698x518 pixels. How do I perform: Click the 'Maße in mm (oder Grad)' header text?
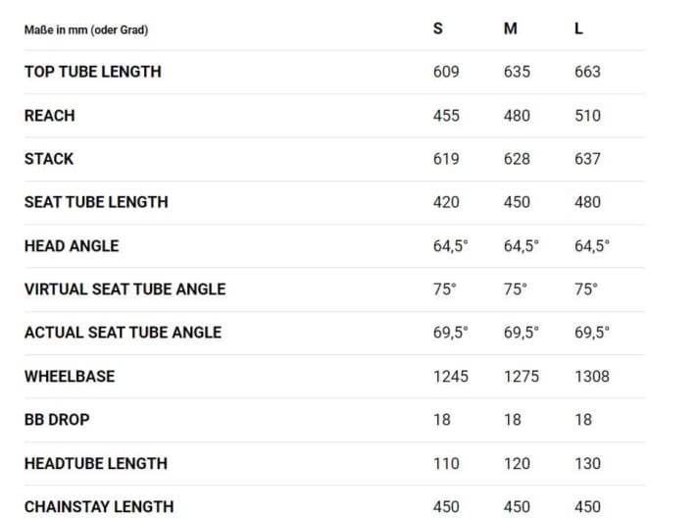[86, 29]
